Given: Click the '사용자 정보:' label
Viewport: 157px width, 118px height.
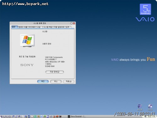Looking at the screenshot, I should coord(47,44).
